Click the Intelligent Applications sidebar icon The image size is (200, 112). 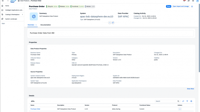[x=2, y=10]
